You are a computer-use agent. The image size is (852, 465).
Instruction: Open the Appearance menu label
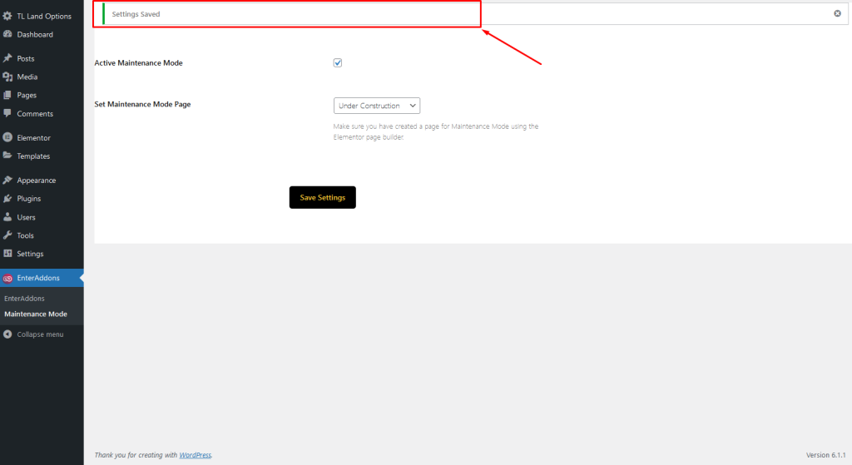pyautogui.click(x=37, y=180)
